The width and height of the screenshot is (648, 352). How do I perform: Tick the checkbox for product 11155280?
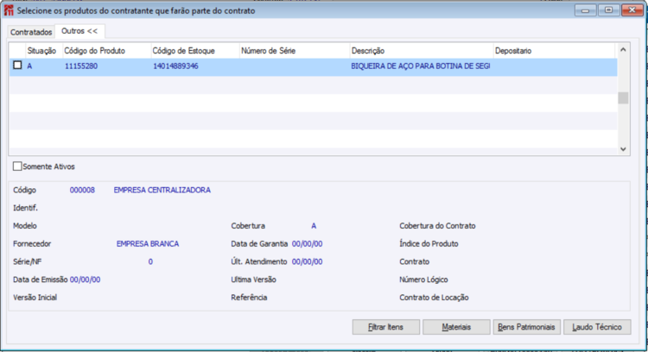click(x=17, y=66)
